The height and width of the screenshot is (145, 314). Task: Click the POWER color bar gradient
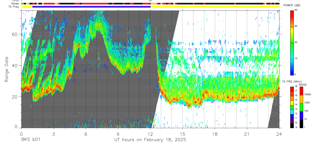click(292, 42)
